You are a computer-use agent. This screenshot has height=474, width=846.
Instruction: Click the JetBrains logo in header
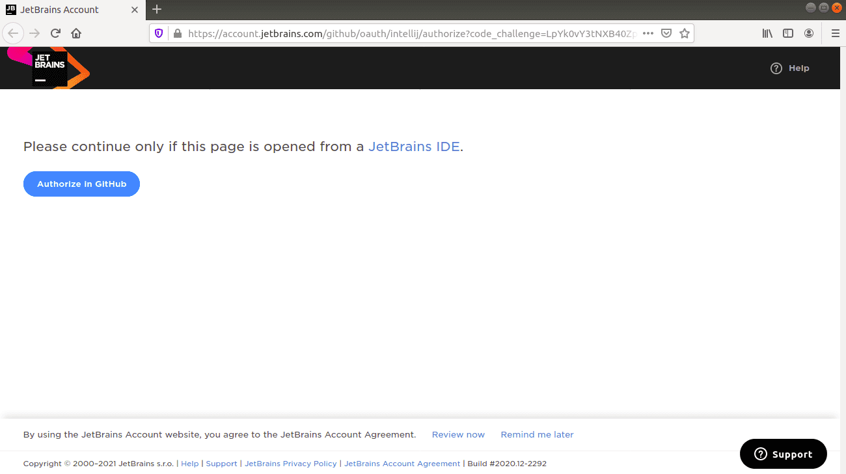(49, 68)
